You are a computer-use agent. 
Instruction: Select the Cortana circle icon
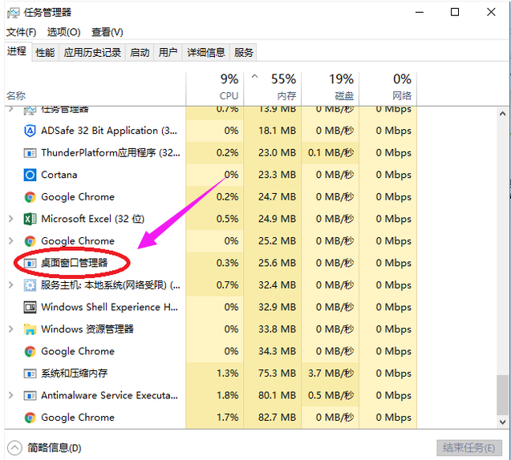pyautogui.click(x=30, y=175)
